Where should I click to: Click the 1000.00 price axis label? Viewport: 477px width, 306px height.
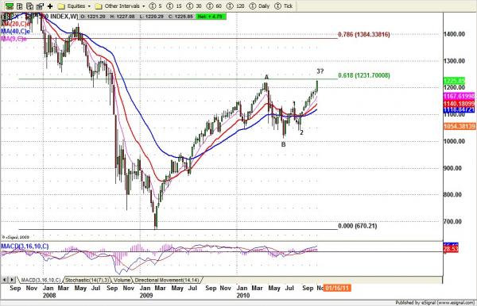click(454, 141)
